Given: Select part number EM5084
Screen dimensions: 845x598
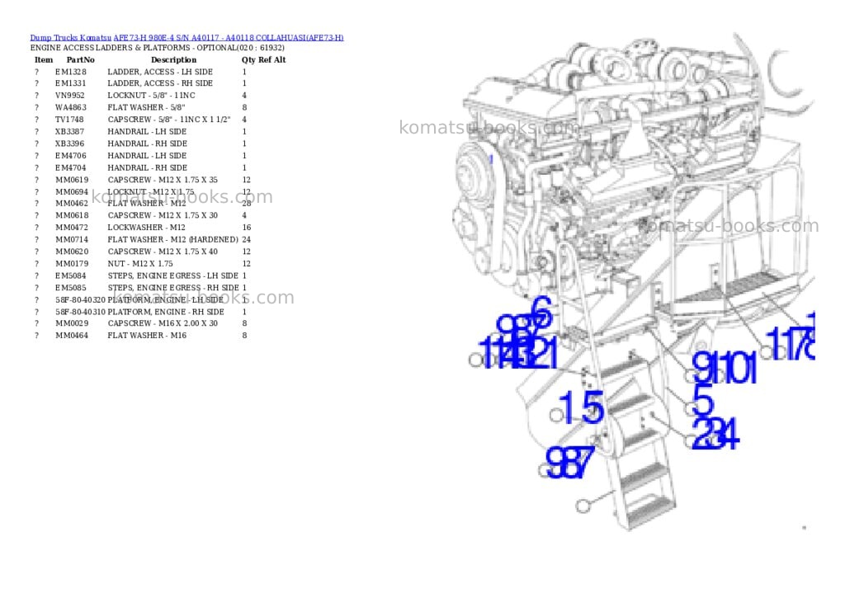Looking at the screenshot, I should [71, 275].
